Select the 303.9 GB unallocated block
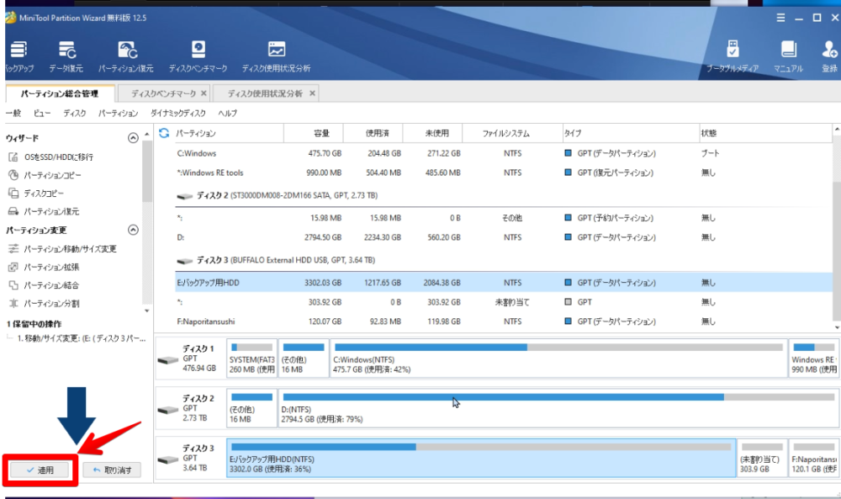The height and width of the screenshot is (499, 841). (762, 458)
